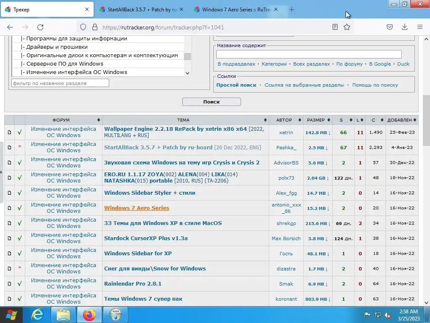Open Windows 7 Aero Series topic
The image size is (430, 323).
pos(136,208)
